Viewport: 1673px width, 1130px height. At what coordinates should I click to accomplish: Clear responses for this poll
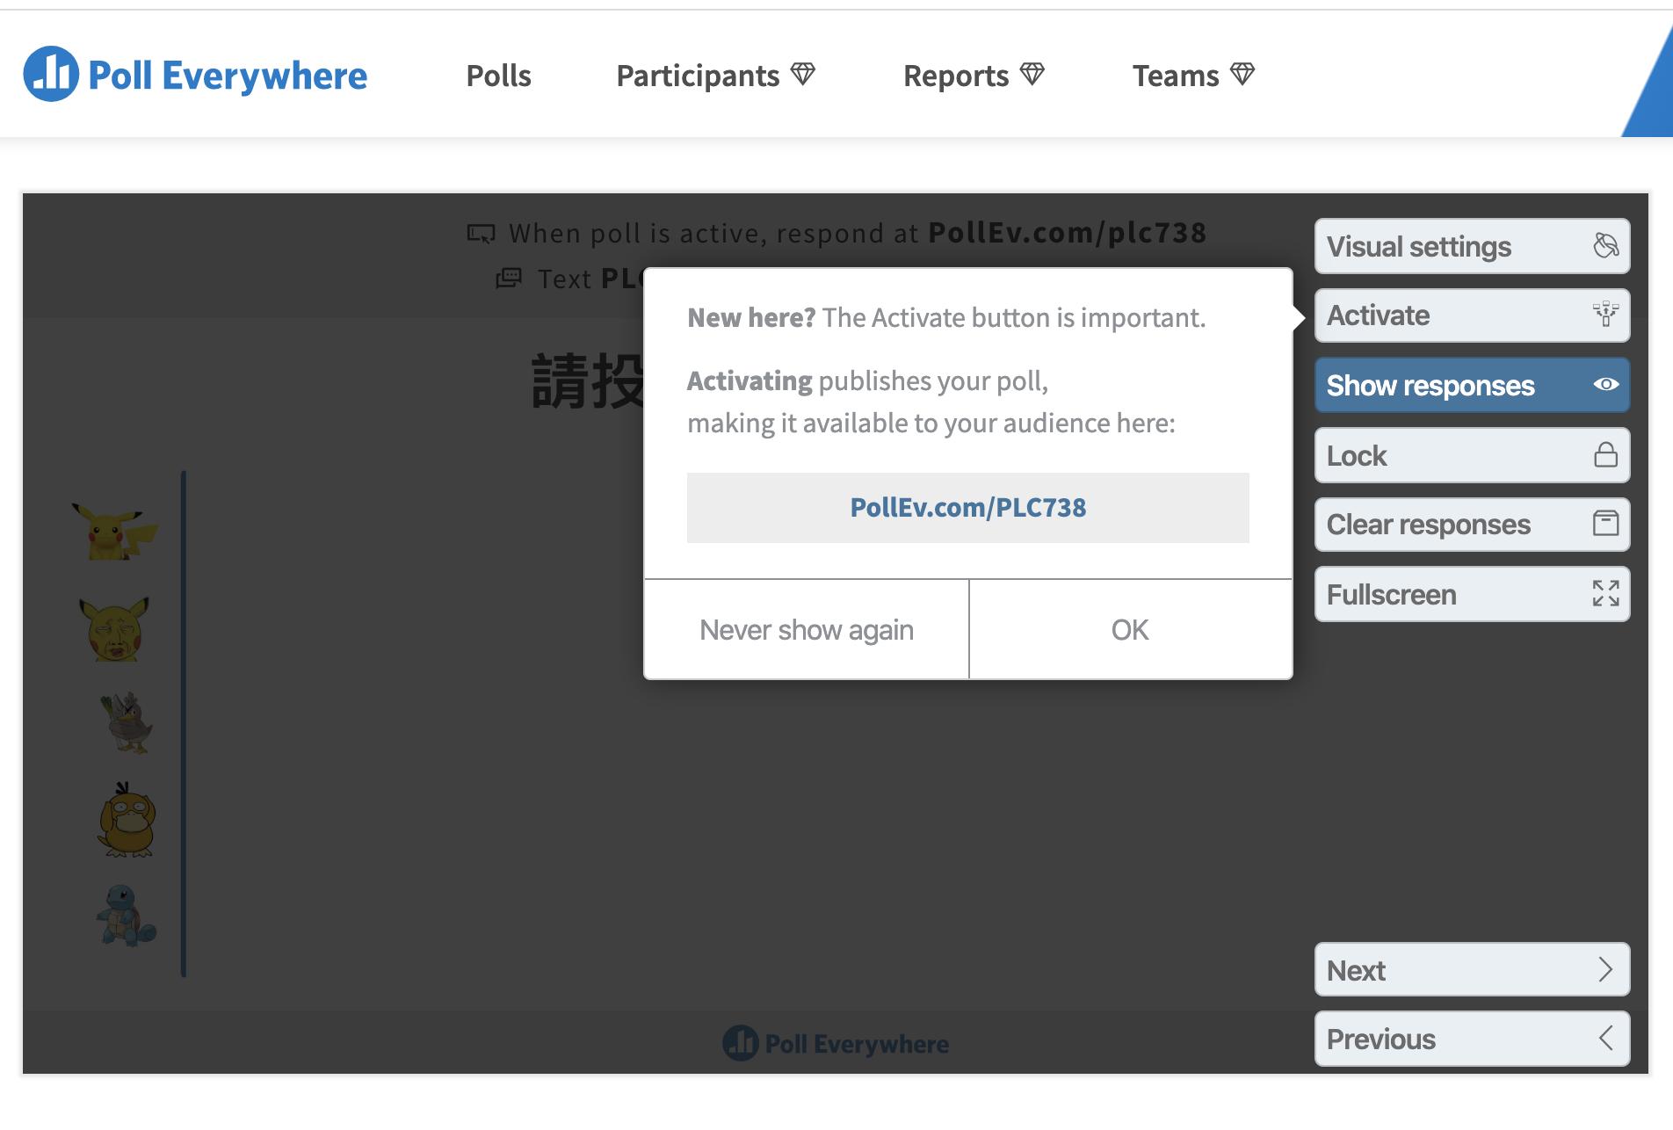1472,525
